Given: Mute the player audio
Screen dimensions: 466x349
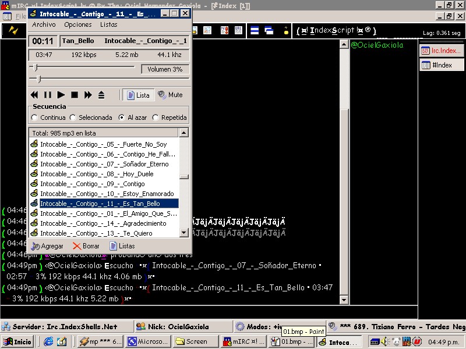Looking at the screenshot, I should click(170, 95).
